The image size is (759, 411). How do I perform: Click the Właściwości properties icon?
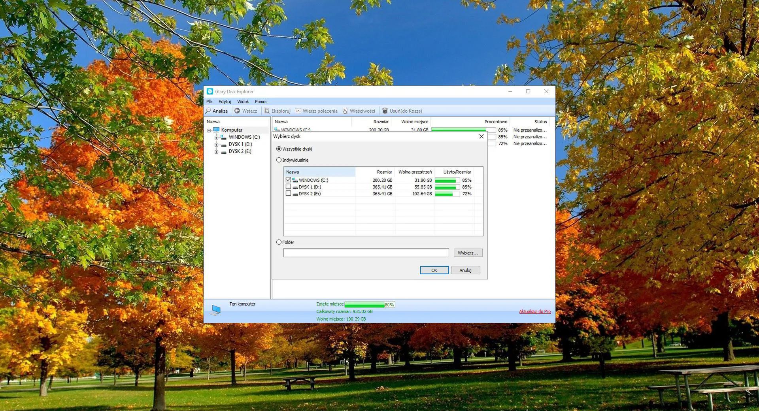click(345, 111)
